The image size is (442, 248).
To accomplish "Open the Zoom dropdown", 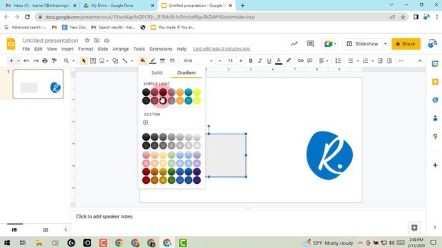I will point(69,61).
